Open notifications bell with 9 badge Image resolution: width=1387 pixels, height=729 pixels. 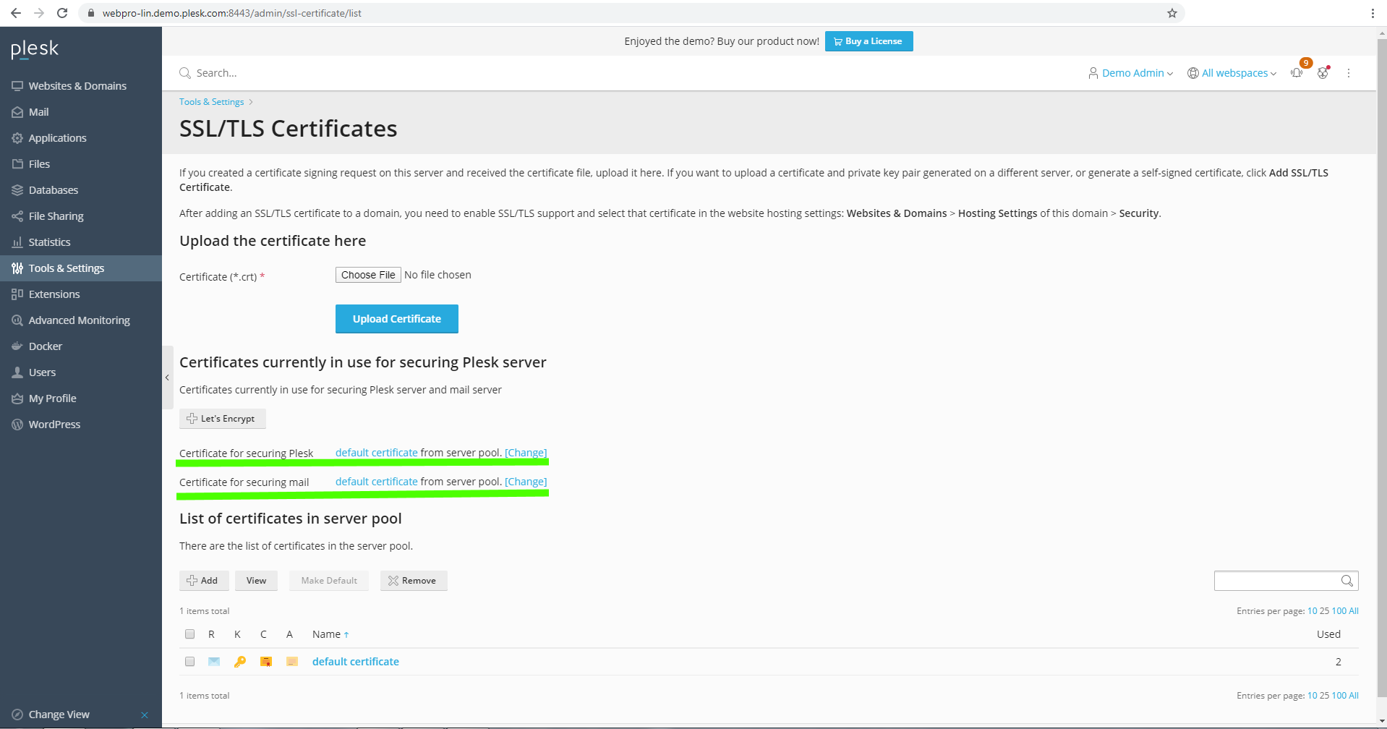[1297, 73]
